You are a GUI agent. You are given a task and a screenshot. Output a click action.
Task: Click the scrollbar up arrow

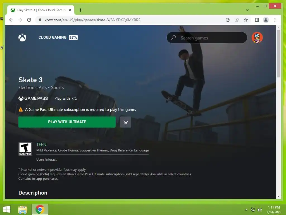(x=278, y=28)
